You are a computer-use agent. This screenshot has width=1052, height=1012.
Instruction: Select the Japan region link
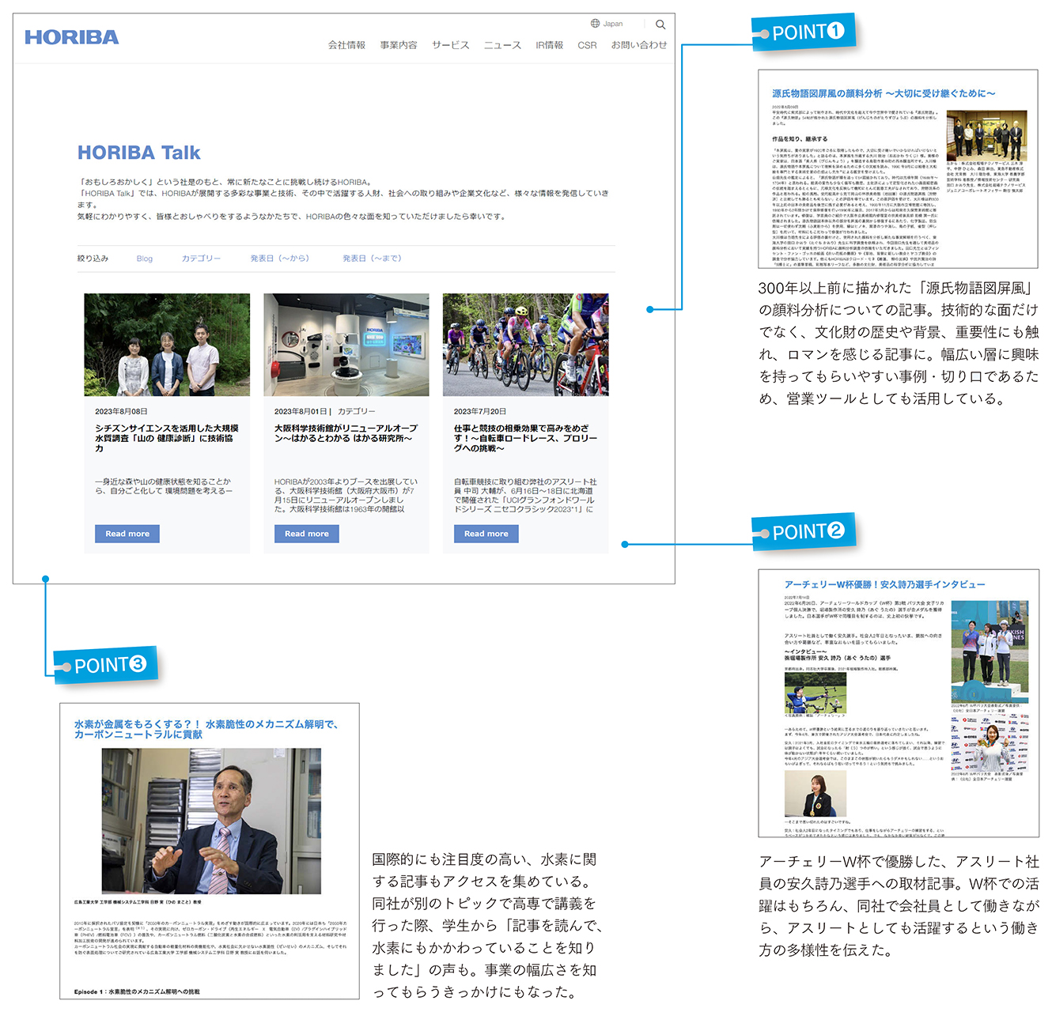pos(613,24)
